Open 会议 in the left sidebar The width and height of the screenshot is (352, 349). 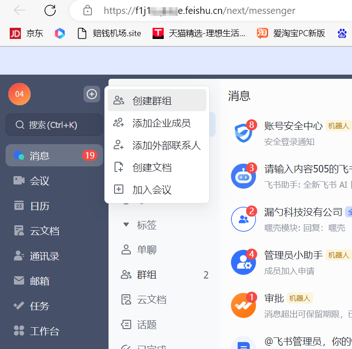coord(54,181)
